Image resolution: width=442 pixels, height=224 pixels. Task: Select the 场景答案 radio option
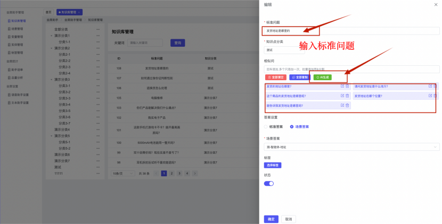click(x=291, y=126)
